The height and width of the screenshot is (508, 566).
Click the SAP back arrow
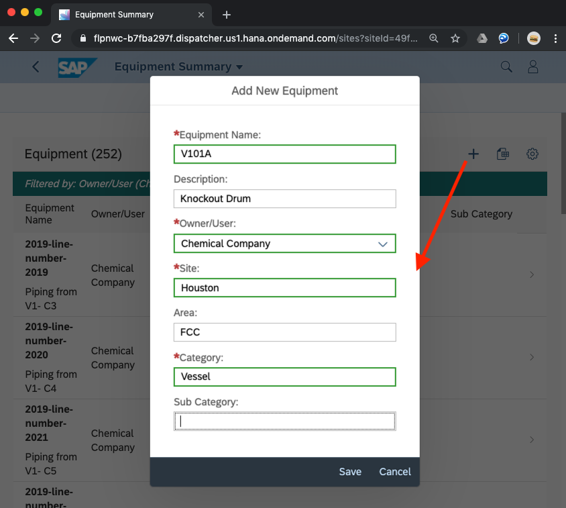coord(36,66)
